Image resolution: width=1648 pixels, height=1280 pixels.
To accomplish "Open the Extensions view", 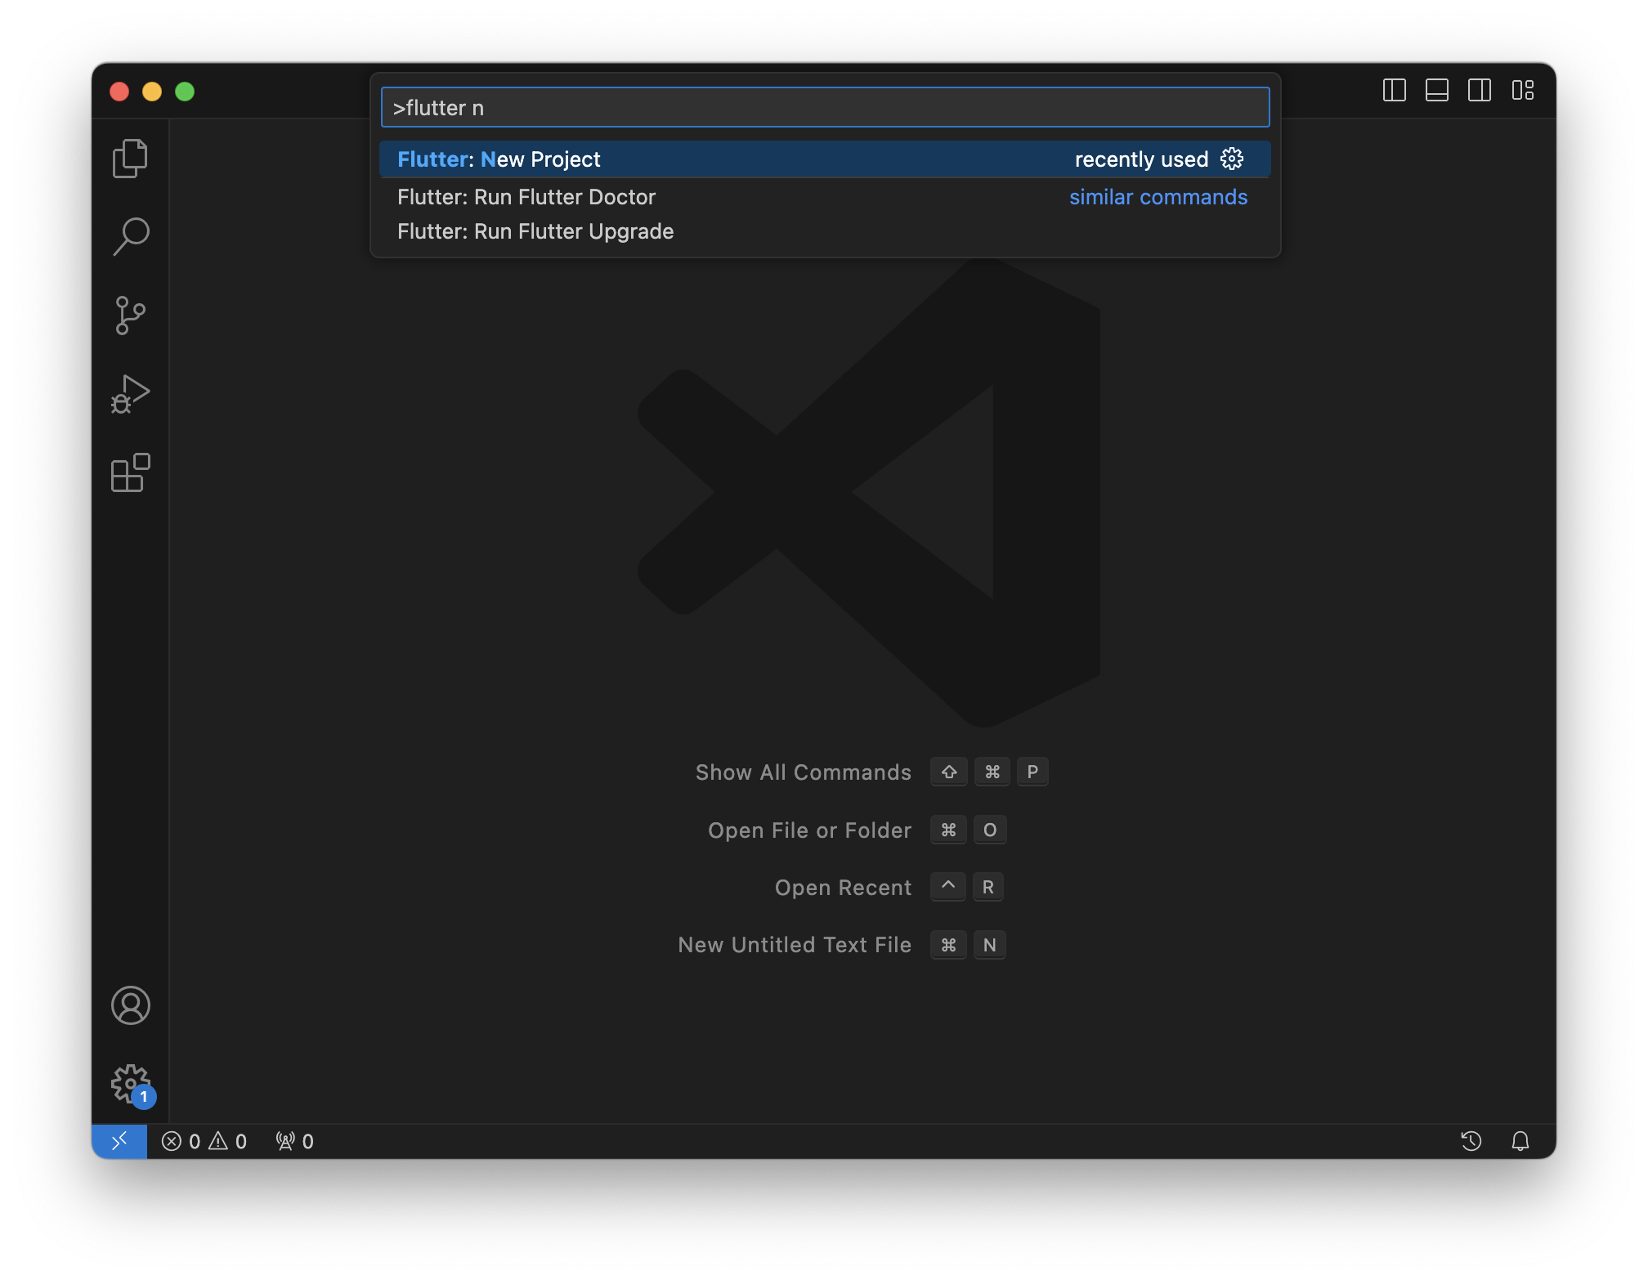I will 130,472.
